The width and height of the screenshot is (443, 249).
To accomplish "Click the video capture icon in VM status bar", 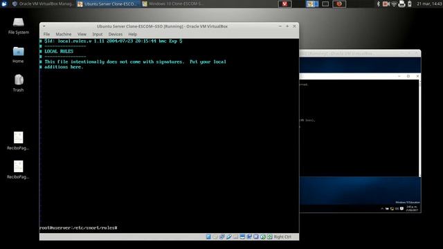I will click(255, 237).
